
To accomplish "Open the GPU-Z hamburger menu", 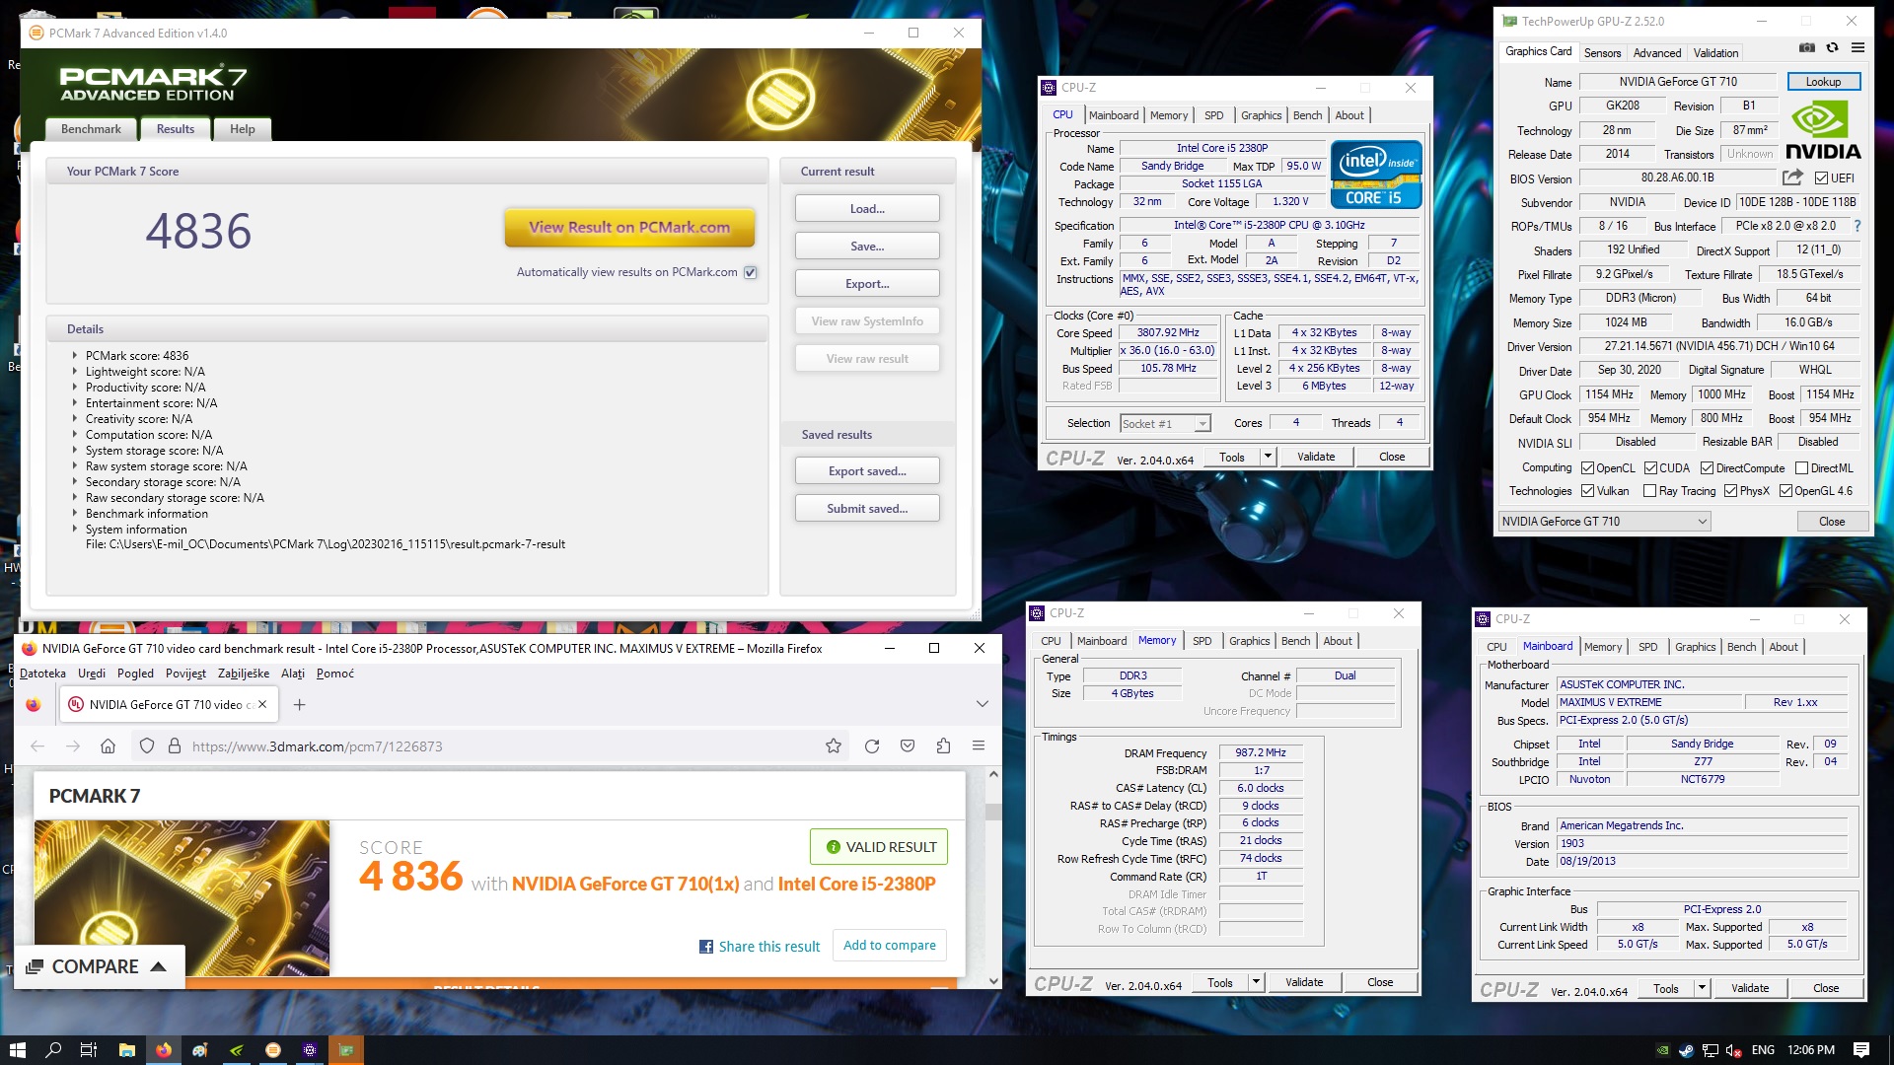I will (1858, 47).
